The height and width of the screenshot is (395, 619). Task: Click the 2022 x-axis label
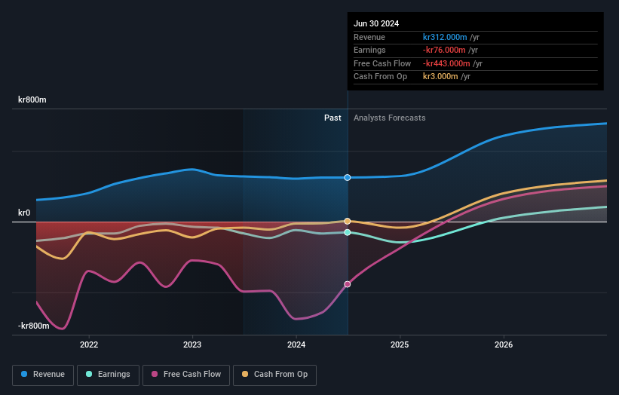point(89,344)
